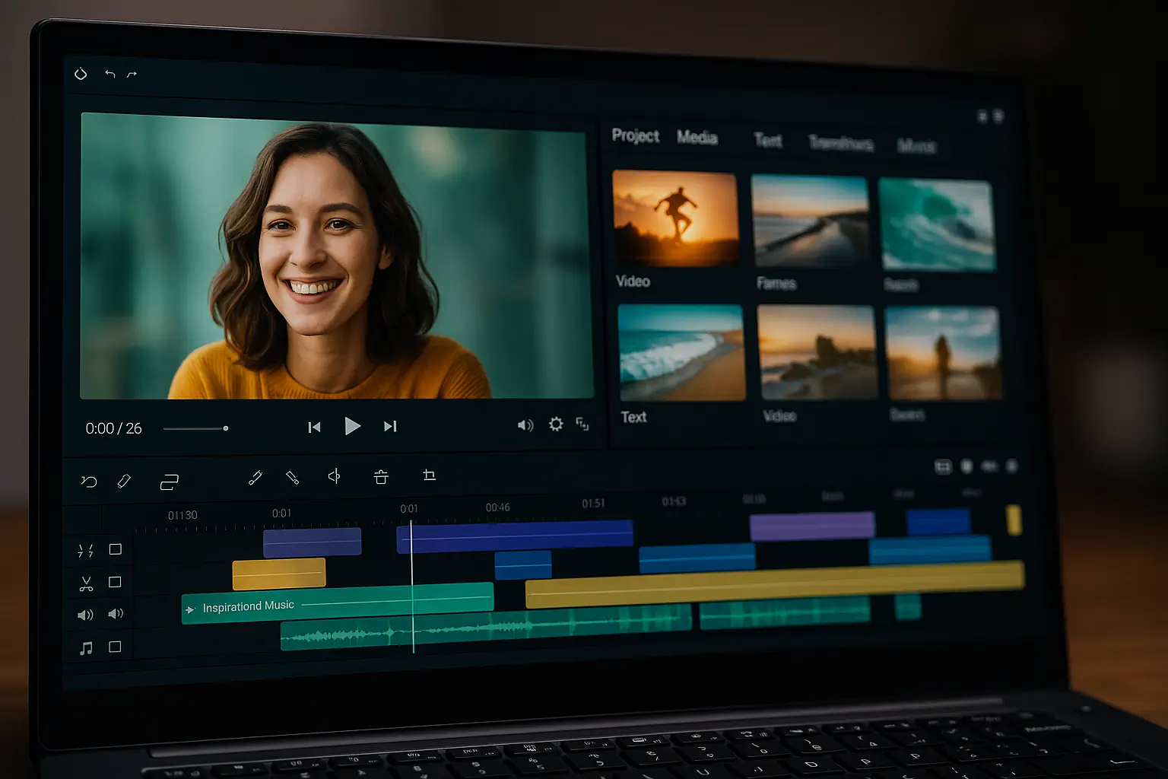Click the loop icon in the timeline toolbar
Image resolution: width=1168 pixels, height=779 pixels.
(169, 482)
